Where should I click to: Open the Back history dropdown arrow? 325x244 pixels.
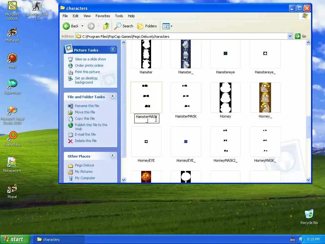coord(82,26)
